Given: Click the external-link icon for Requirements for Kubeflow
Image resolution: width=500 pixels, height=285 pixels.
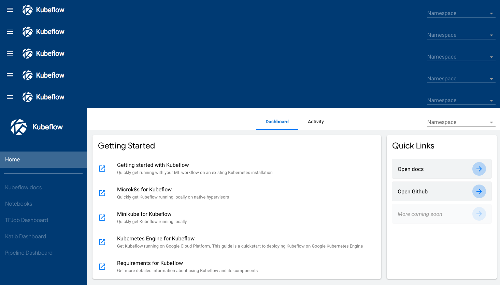Looking at the screenshot, I should pos(102,266).
